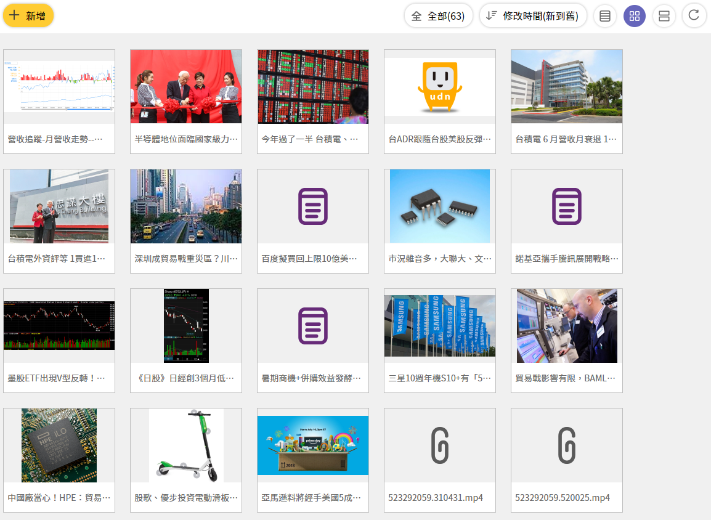
Task: Open the 暑期商機+併購效益 document icon card
Action: pyautogui.click(x=313, y=326)
